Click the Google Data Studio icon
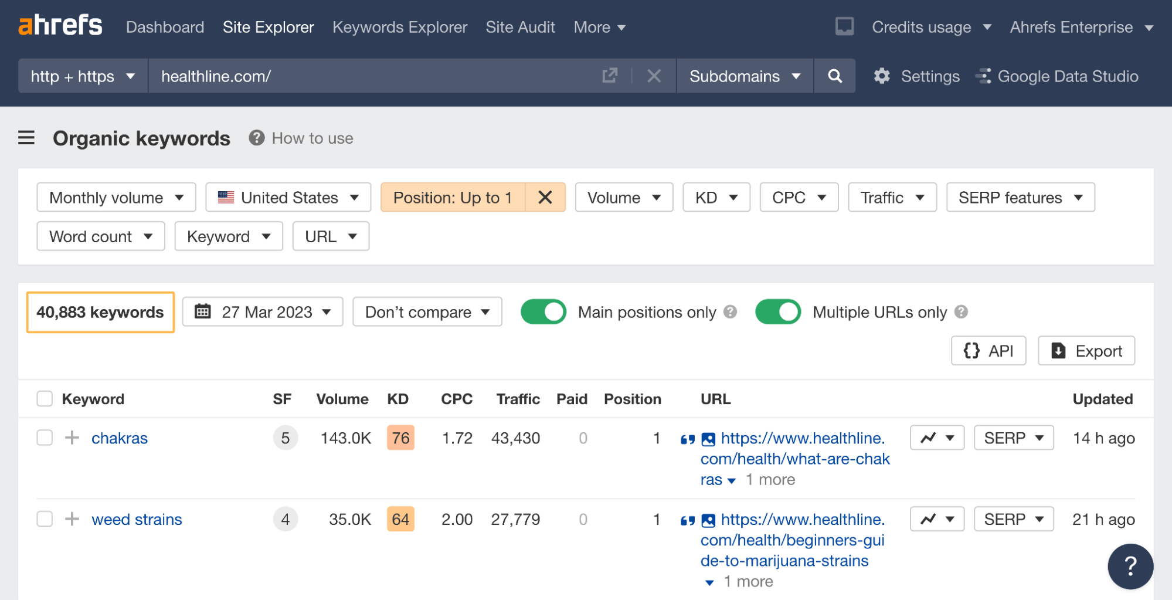This screenshot has width=1172, height=600. (x=984, y=76)
